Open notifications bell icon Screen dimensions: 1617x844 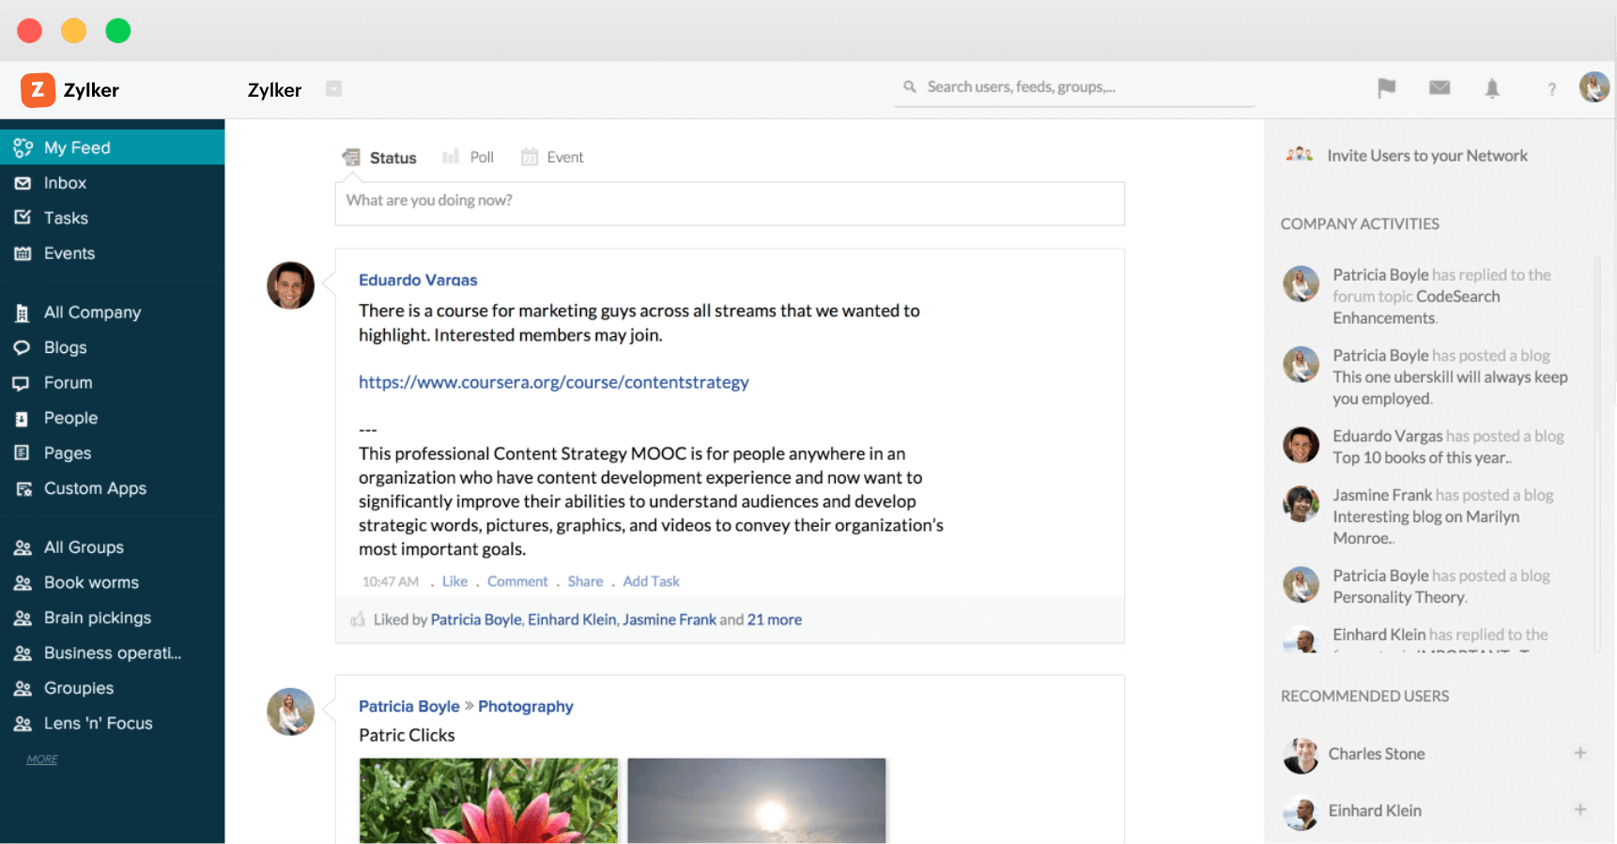1492,88
